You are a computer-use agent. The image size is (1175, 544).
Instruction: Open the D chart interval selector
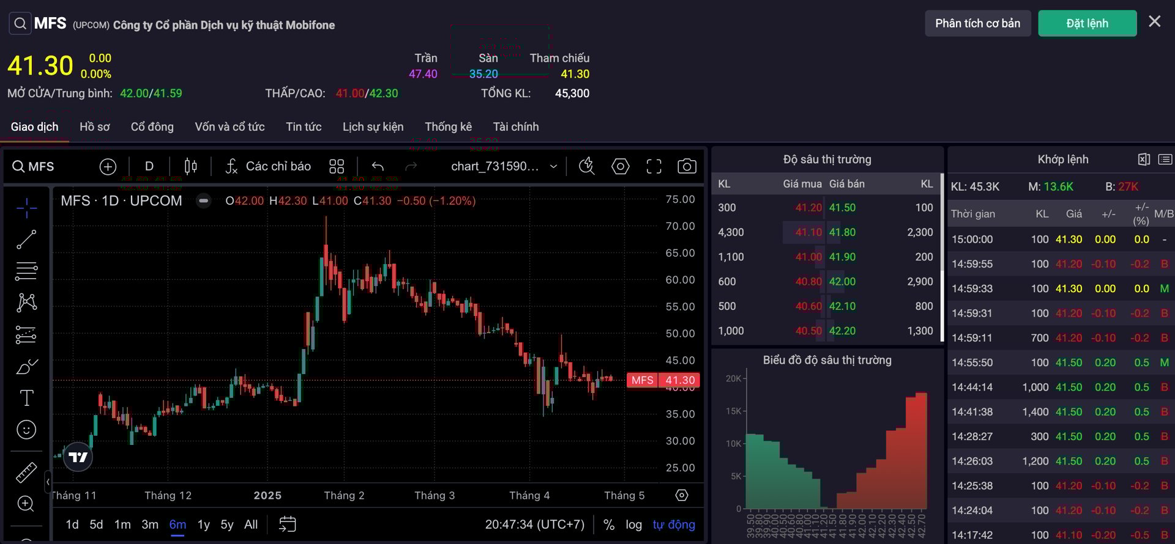pyautogui.click(x=149, y=166)
